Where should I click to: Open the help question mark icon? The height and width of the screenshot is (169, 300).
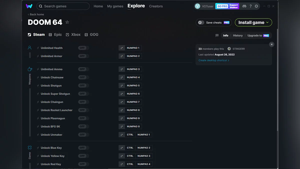(x=250, y=6)
